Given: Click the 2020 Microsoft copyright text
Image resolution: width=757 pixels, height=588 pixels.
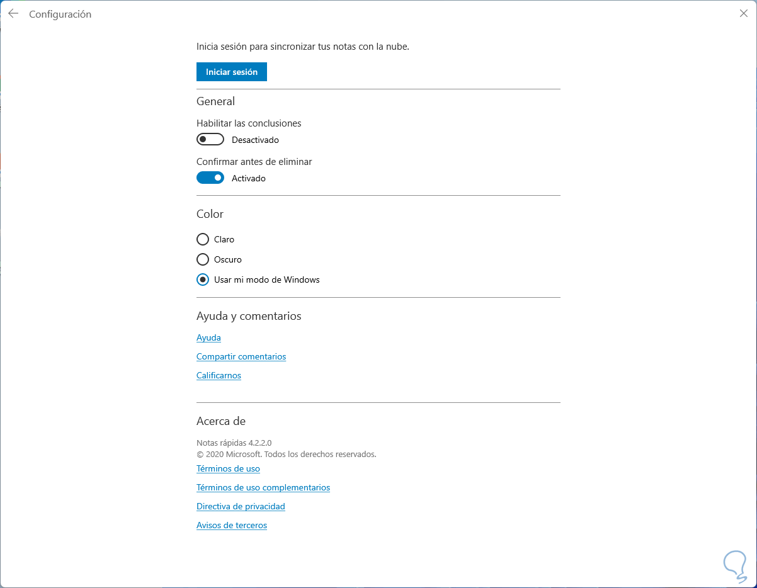Looking at the screenshot, I should pyautogui.click(x=287, y=453).
